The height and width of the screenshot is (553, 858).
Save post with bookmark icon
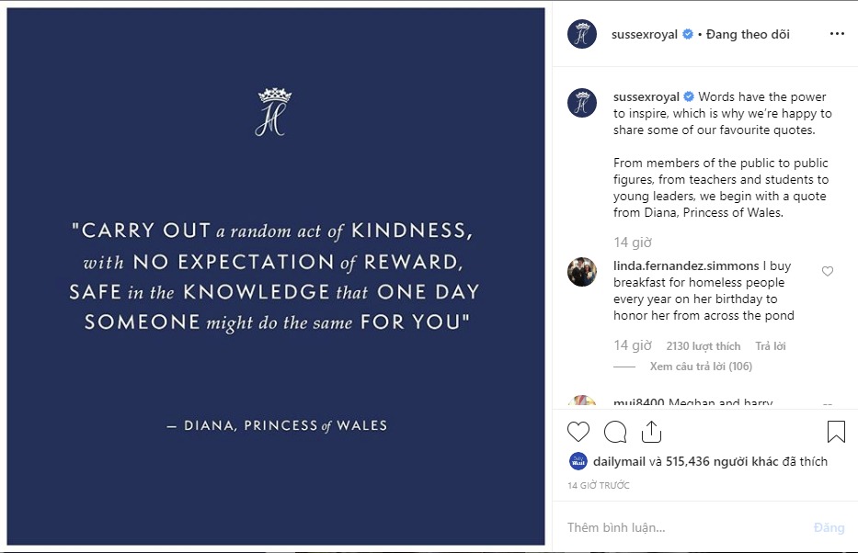[836, 431]
